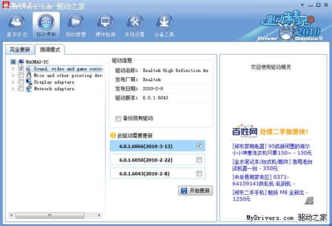The width and height of the screenshot is (332, 226).
Task: Toggle the Sound, video and game controllers checkbox
Action: [x=21, y=69]
